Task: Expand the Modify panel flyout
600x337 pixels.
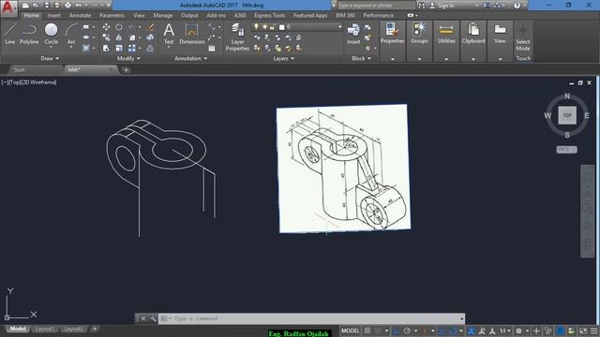Action: (128, 58)
